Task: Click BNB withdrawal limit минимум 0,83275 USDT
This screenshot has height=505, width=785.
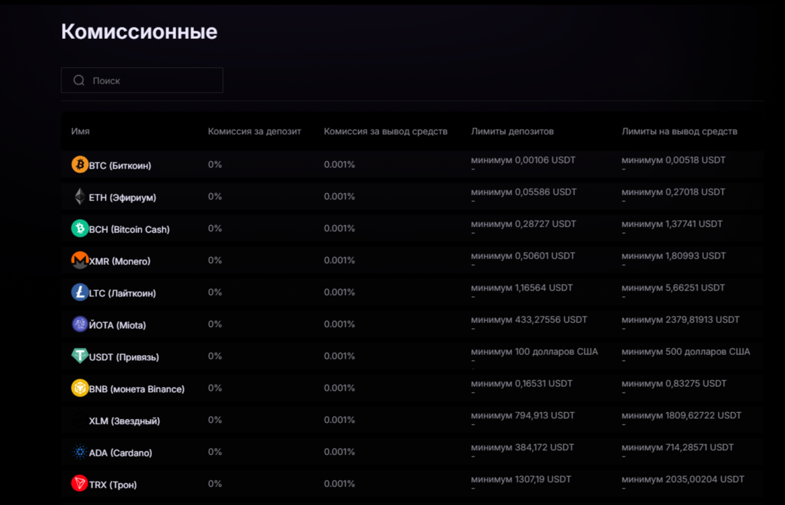Action: point(674,384)
